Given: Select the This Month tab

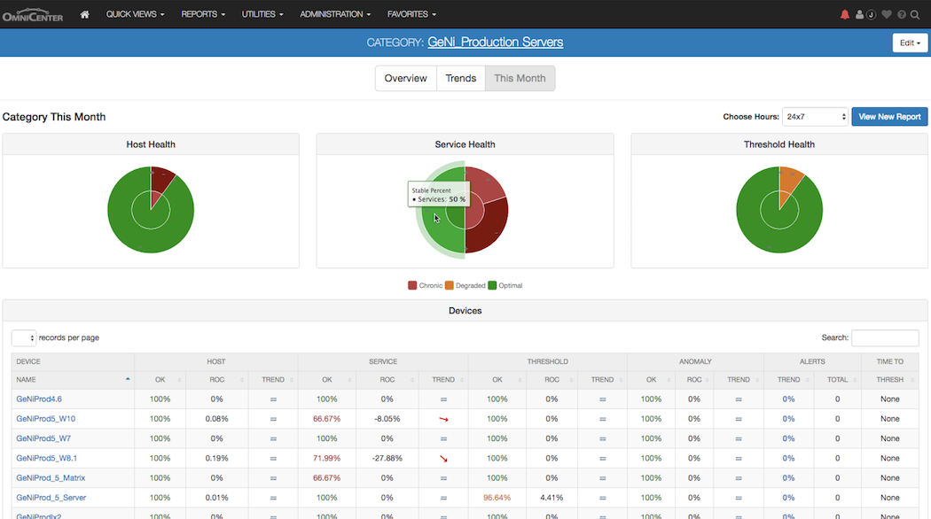Looking at the screenshot, I should (520, 78).
